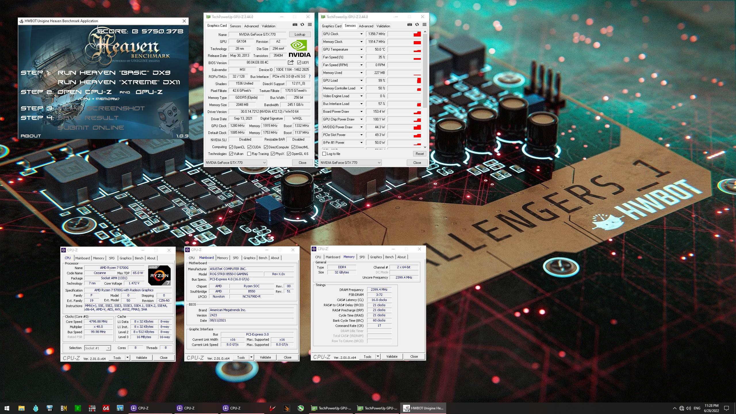The width and height of the screenshot is (736, 414).
Task: Open GPU selector dropdown in Sensors window
Action: click(x=351, y=163)
